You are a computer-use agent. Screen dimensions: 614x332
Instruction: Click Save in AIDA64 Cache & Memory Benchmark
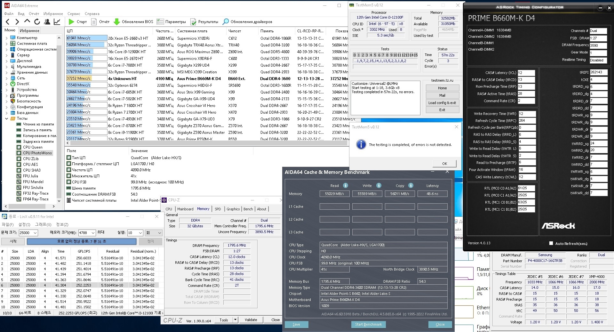297,324
